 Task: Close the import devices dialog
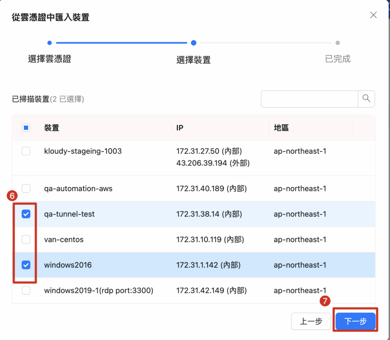(373, 15)
